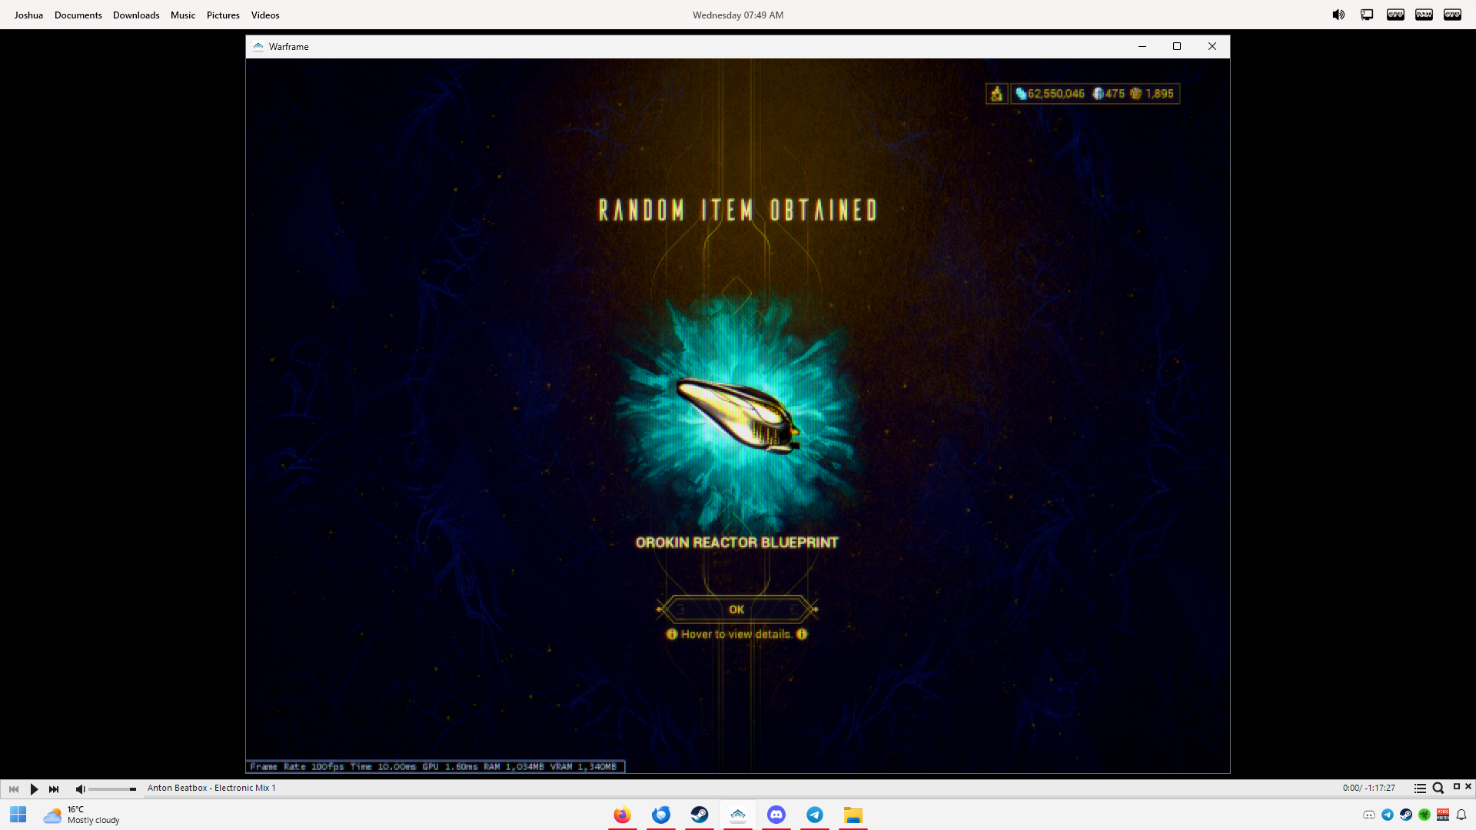Open Discord from the taskbar
1476x830 pixels.
coord(776,815)
